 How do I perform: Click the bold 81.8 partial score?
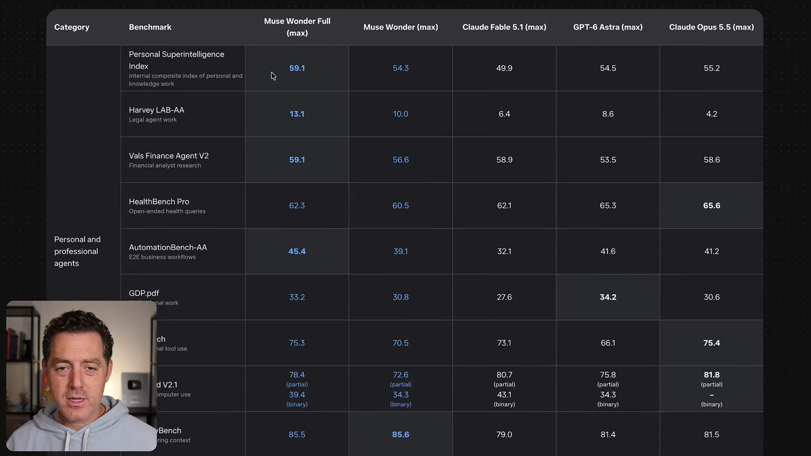712,375
